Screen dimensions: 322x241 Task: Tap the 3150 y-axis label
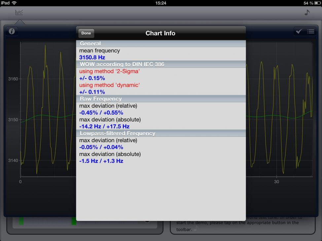(x=13, y=120)
